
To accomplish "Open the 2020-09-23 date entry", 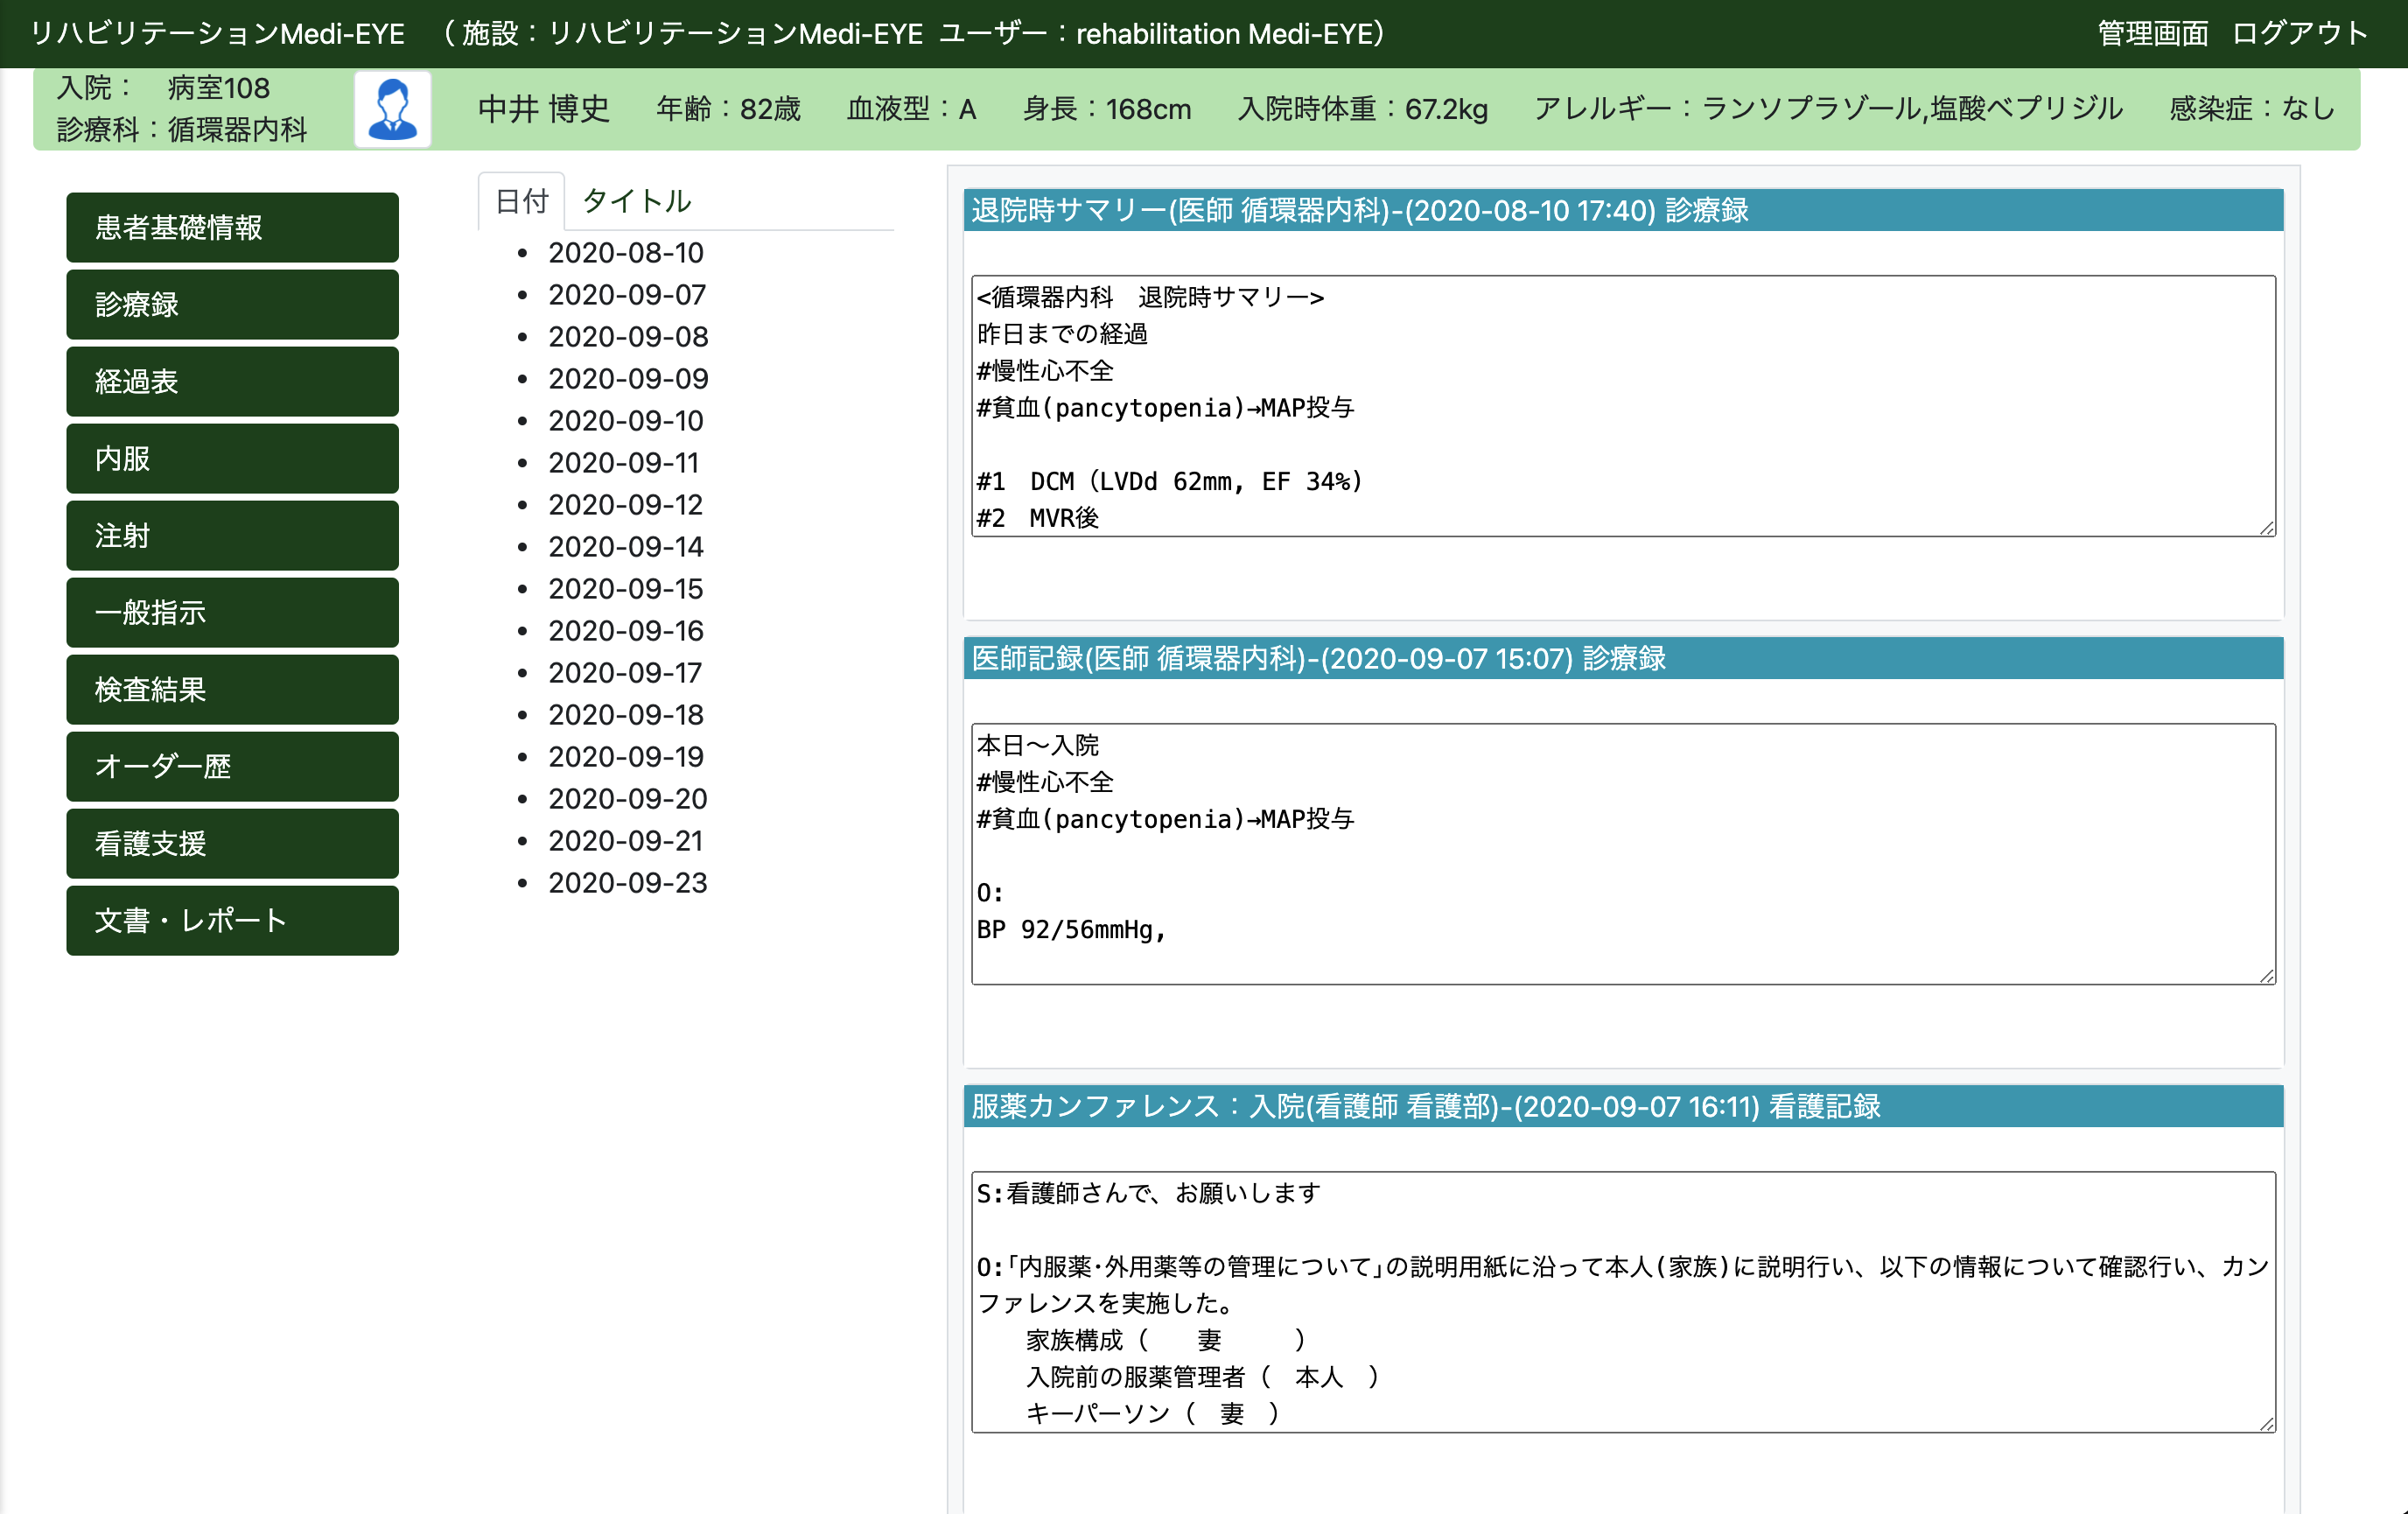I will pos(627,883).
